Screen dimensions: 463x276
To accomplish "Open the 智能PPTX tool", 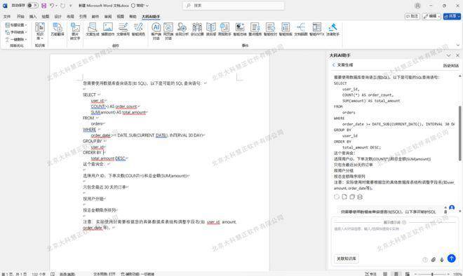I will pos(317,29).
